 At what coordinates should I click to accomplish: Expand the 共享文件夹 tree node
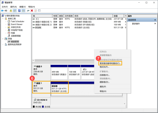point(6,27)
